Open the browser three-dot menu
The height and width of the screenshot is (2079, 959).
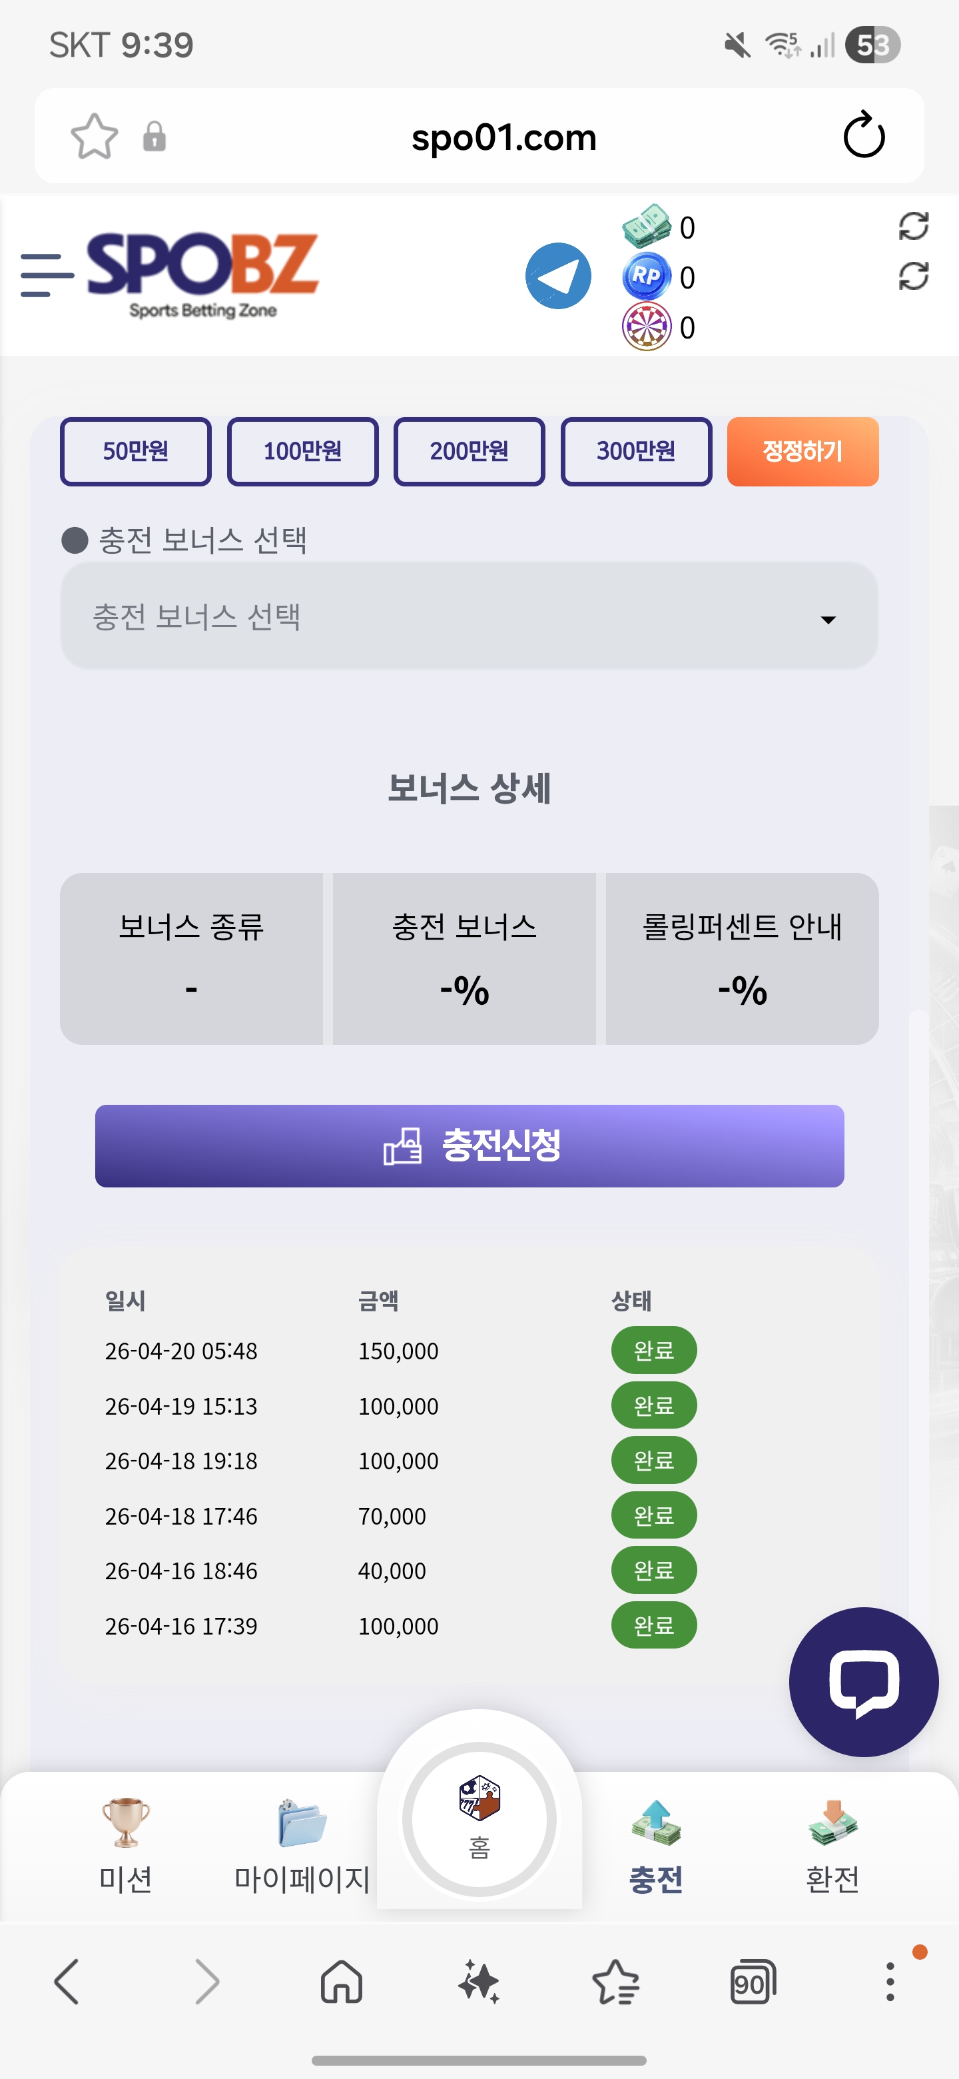coord(890,1982)
